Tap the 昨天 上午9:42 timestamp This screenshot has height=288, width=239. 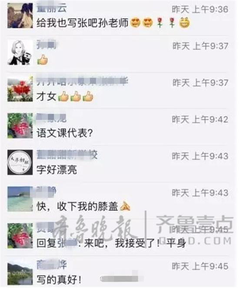pyautogui.click(x=200, y=120)
